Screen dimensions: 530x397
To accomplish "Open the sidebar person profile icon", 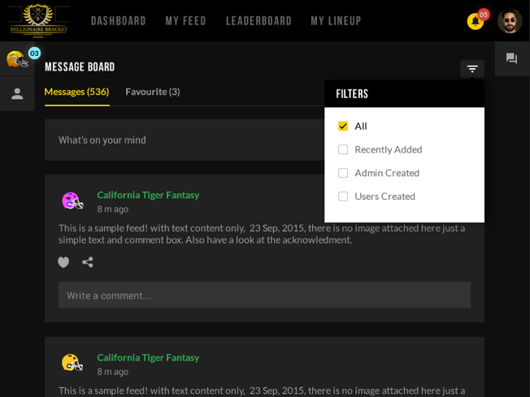I will point(17,94).
